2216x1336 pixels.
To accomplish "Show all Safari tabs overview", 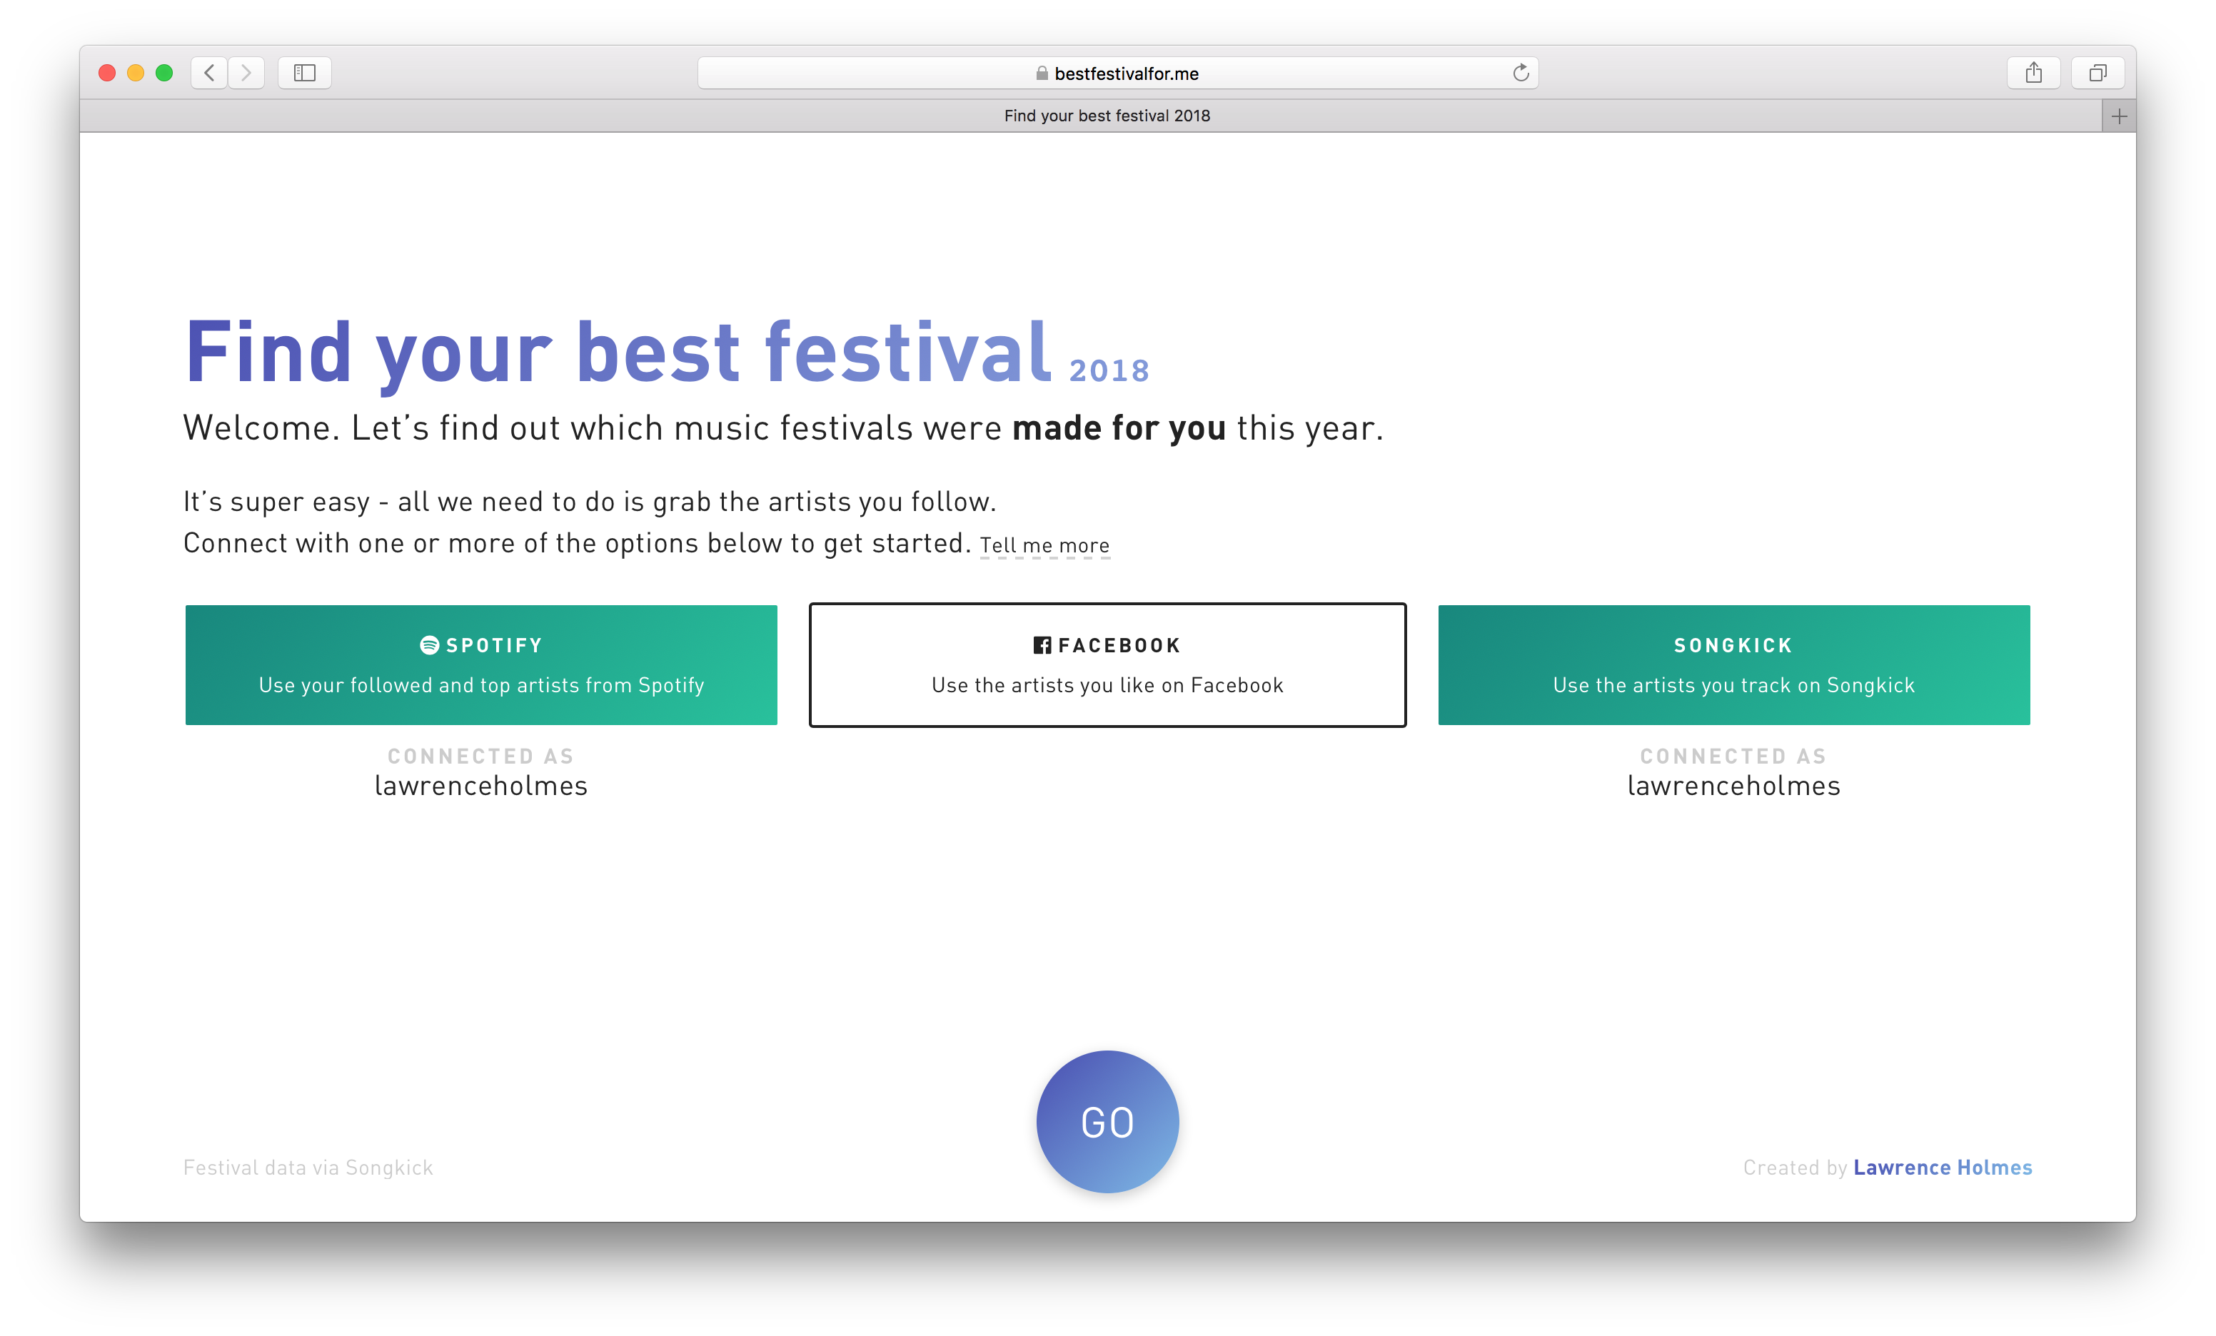I will click(x=2098, y=73).
